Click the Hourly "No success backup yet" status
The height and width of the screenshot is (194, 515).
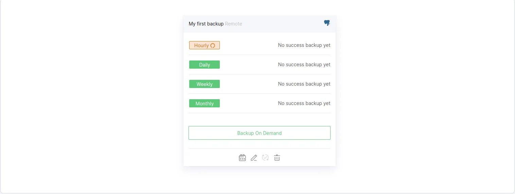point(304,45)
